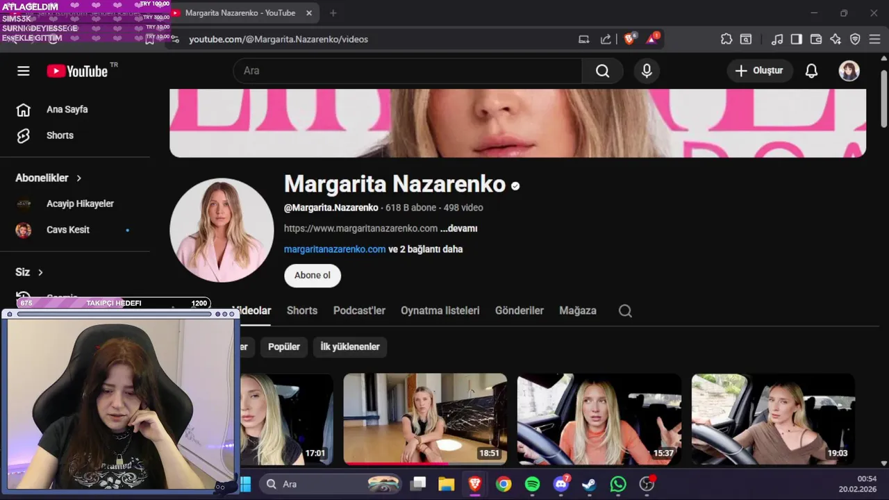This screenshot has height=500, width=889.
Task: Filter videos by İlk yüklenenler chip
Action: click(350, 347)
